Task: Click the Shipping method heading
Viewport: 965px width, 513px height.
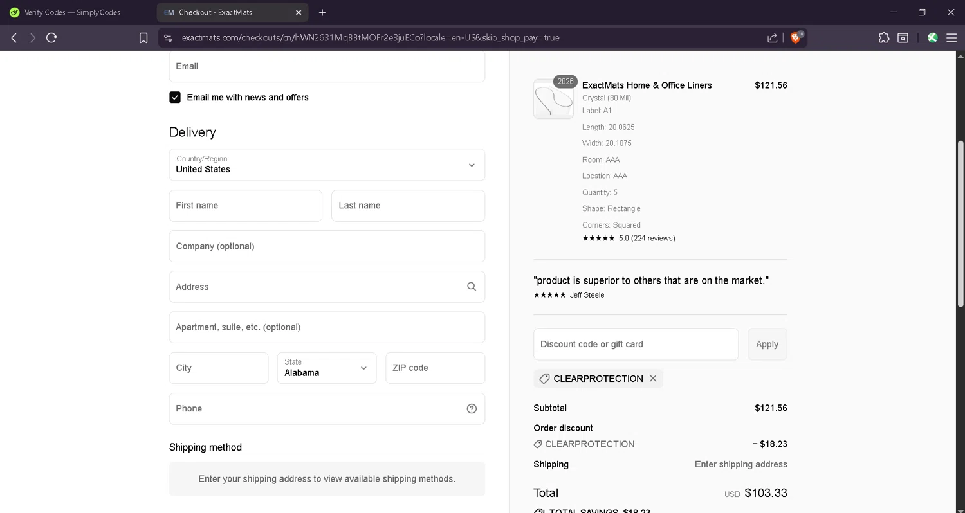Action: coord(205,447)
